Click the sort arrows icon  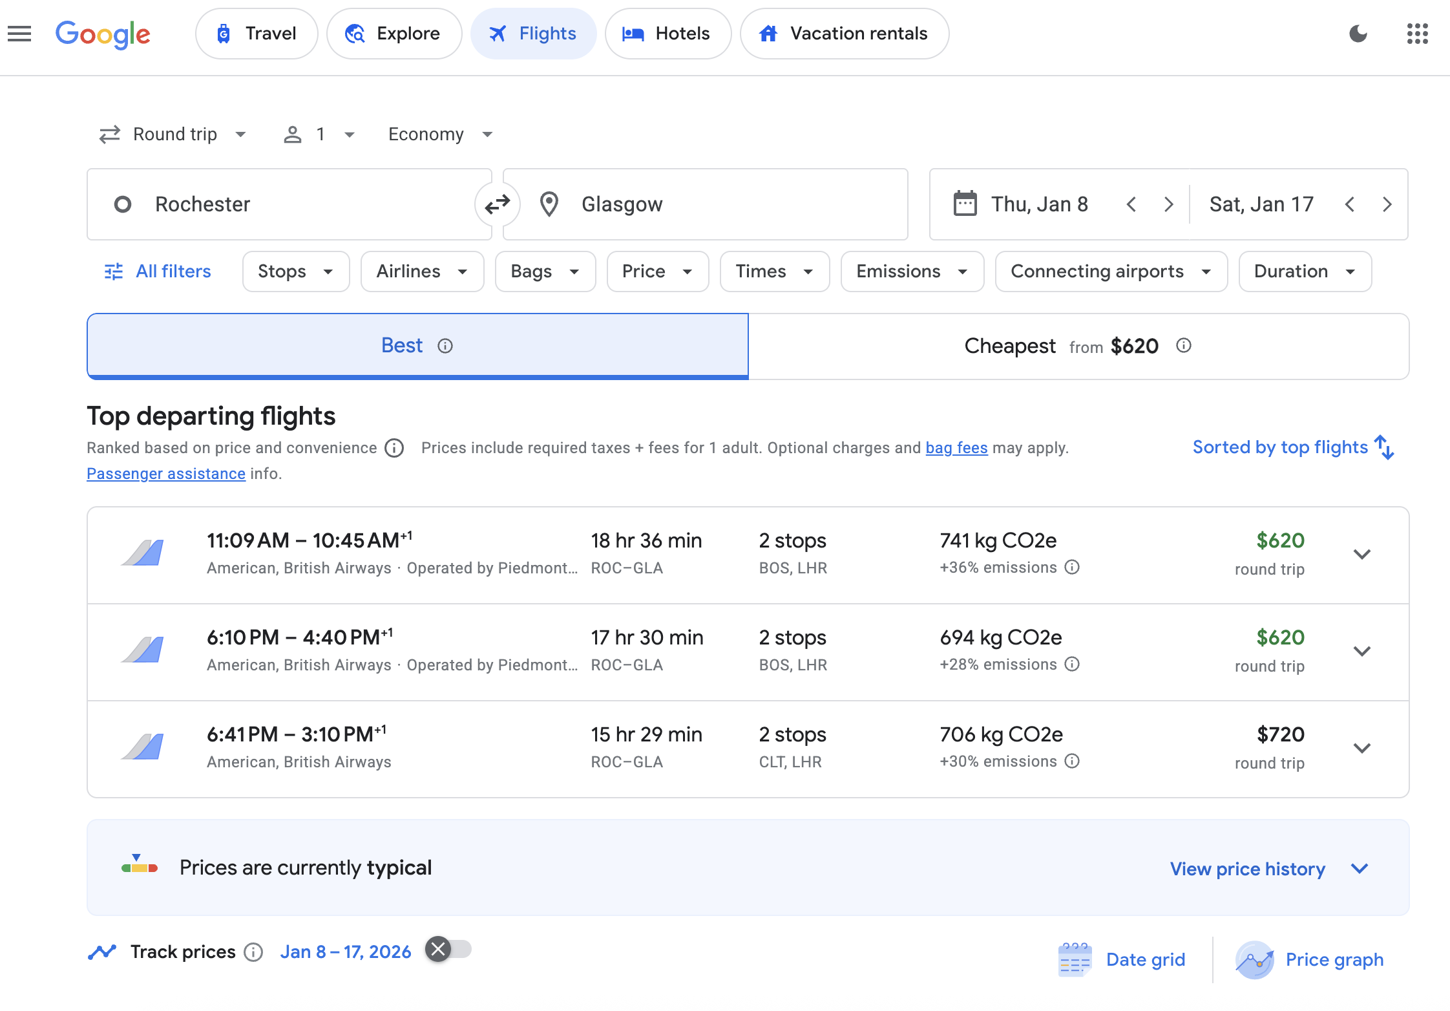click(1385, 447)
